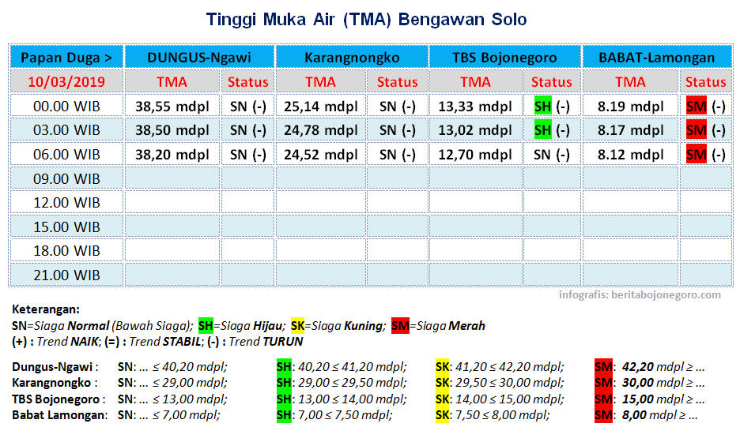Click the page title Tinggi Muka Air
This screenshot has width=740, height=427.
[x=366, y=19]
